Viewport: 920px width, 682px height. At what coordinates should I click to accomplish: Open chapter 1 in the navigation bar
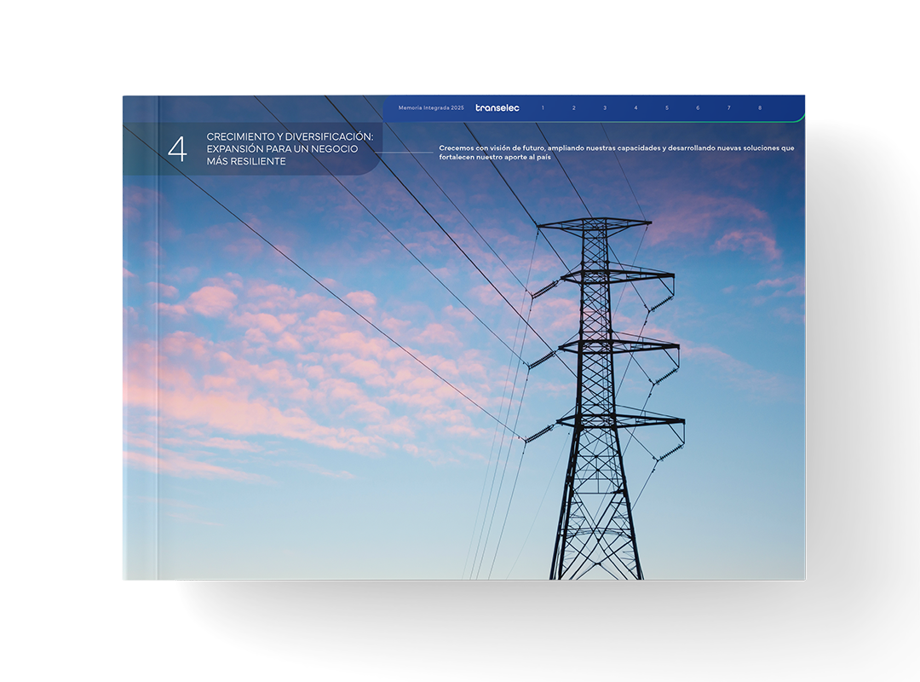coord(543,108)
